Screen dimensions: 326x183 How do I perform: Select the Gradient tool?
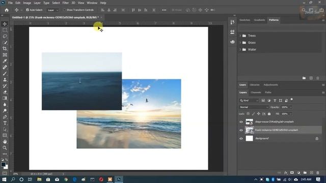[x=5, y=98]
